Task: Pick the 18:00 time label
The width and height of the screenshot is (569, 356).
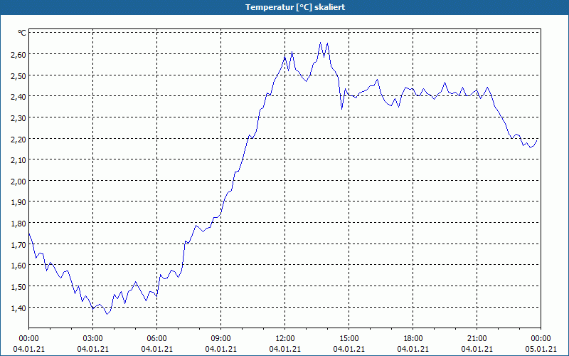Action: (413, 339)
